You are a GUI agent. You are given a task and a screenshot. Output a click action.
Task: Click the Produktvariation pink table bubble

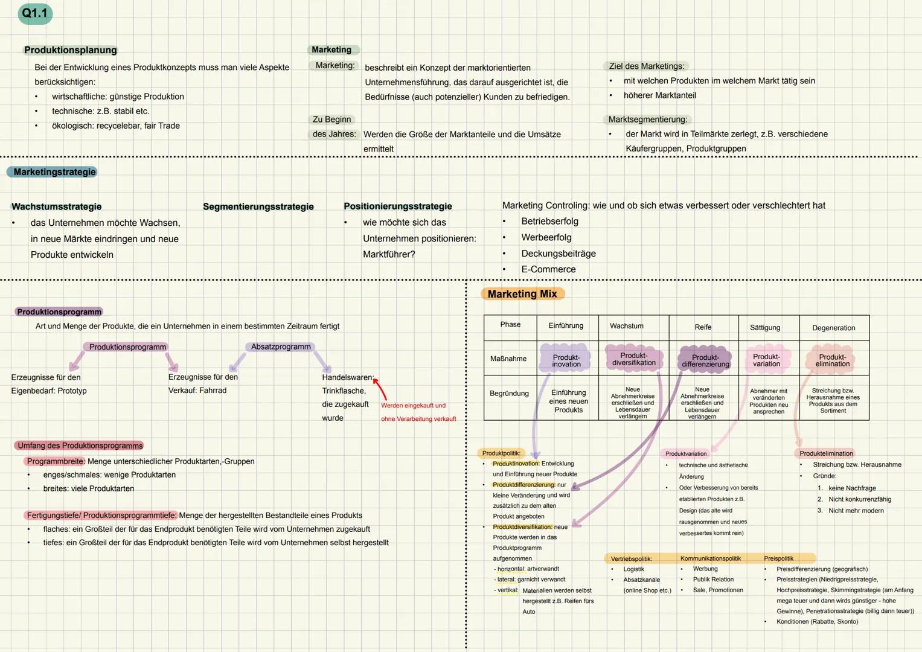point(766,360)
